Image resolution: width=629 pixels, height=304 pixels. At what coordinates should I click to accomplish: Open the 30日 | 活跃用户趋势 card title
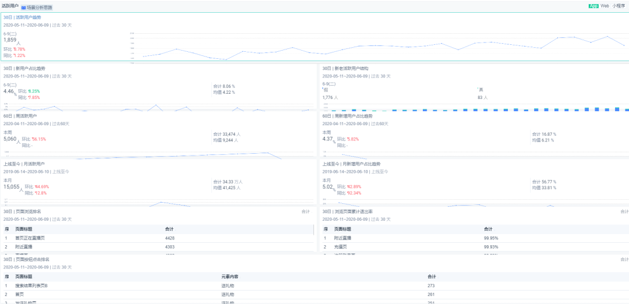point(22,17)
